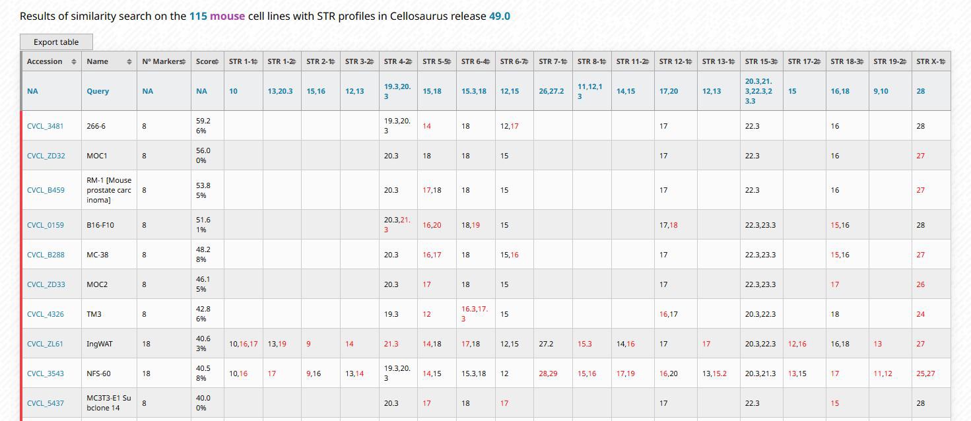The image size is (971, 421).
Task: Open CVCL_4326 accession link for TM3
Action: pyautogui.click(x=46, y=314)
